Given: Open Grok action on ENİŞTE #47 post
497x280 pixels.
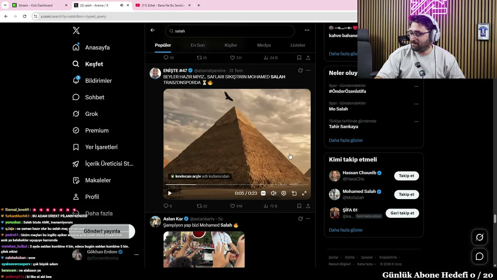Looking at the screenshot, I should 300,70.
